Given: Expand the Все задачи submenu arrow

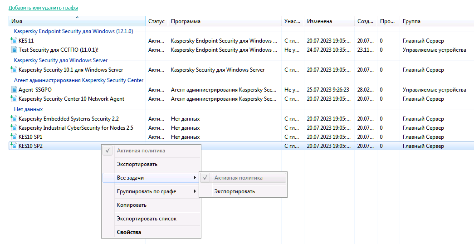Looking at the screenshot, I should [195, 178].
